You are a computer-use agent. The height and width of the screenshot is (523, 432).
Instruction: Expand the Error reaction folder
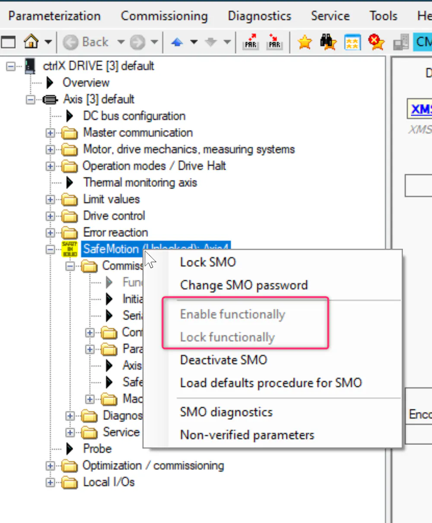pos(50,233)
